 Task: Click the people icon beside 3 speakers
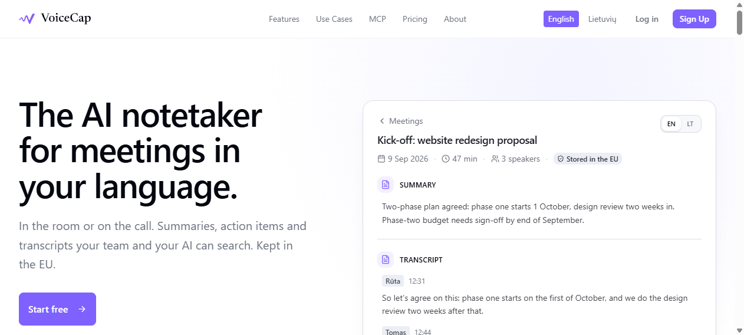495,159
